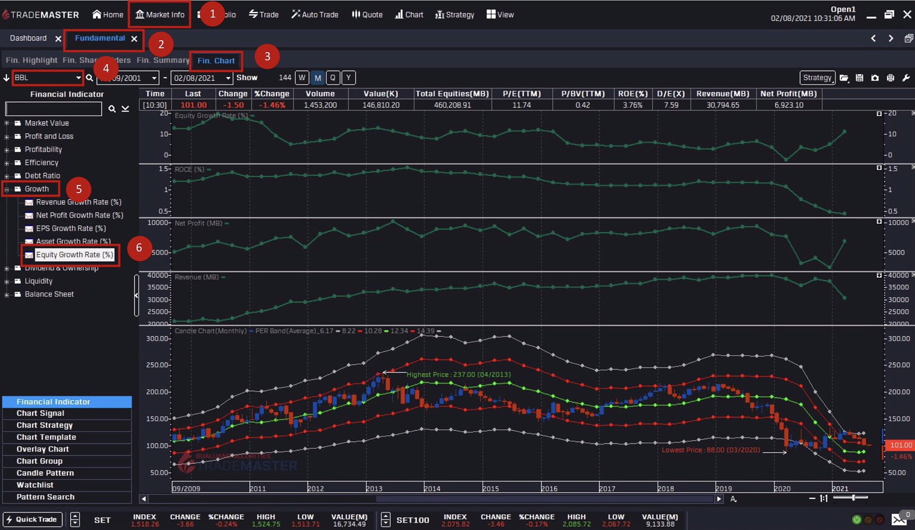Select the Fin. Summary sub-tab

[163, 60]
